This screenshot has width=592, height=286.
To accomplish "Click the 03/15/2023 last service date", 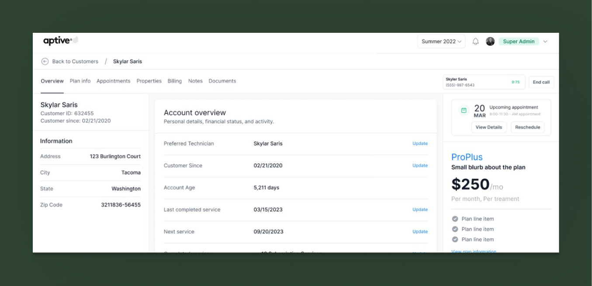I will pos(268,209).
